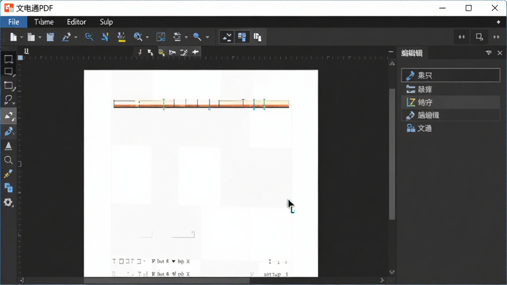The height and width of the screenshot is (285, 507).
Task: Click the plus arrow icon in secondary toolbar
Action: pyautogui.click(x=195, y=52)
